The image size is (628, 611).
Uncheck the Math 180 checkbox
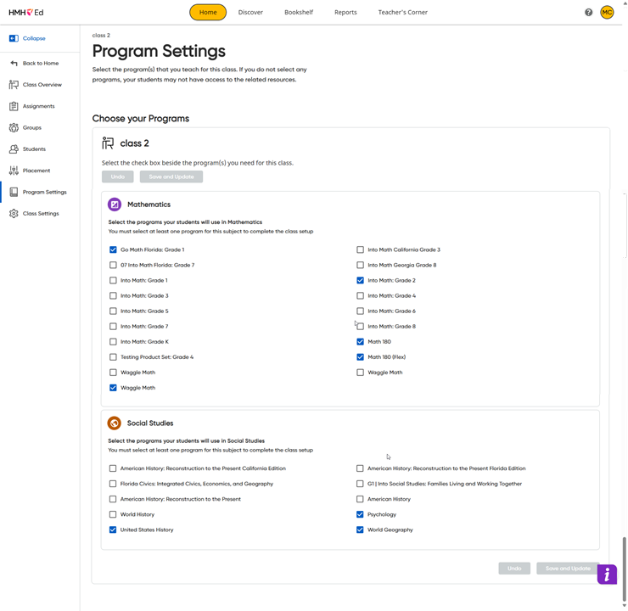click(x=360, y=342)
